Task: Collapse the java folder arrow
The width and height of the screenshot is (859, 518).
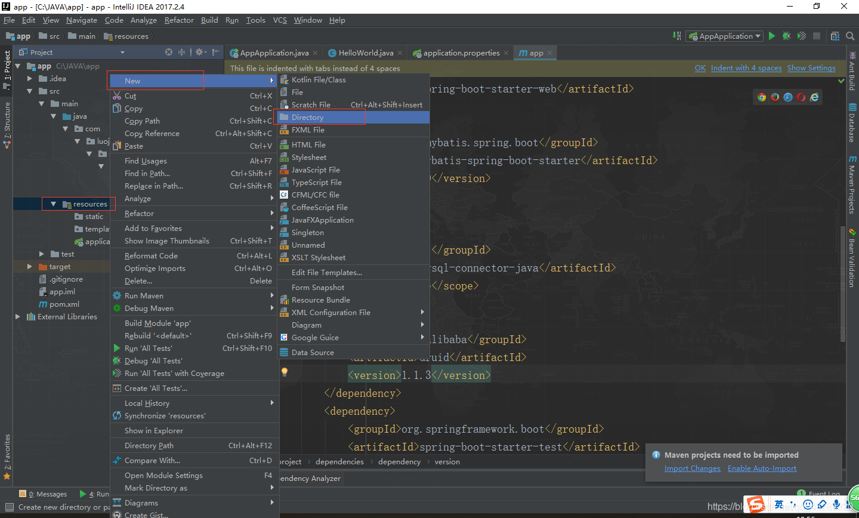Action: pyautogui.click(x=54, y=116)
